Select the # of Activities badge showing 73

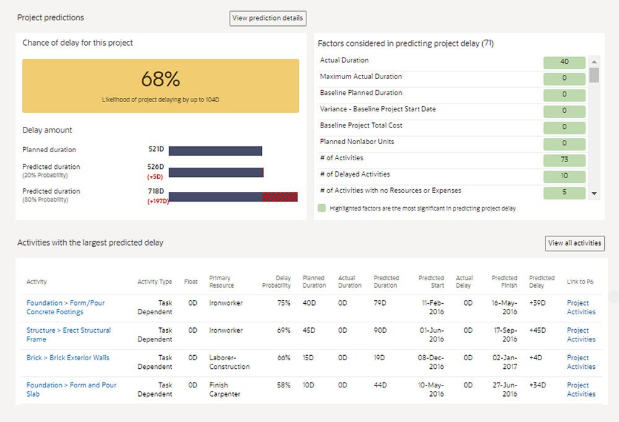[564, 160]
